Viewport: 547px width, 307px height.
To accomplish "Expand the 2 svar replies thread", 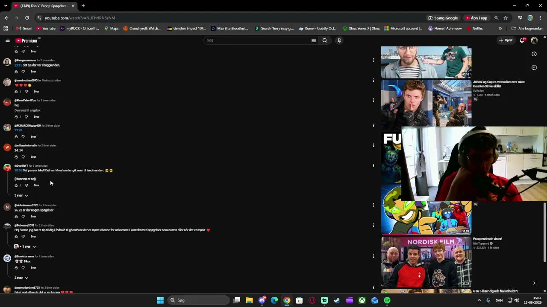I will click(x=21, y=278).
